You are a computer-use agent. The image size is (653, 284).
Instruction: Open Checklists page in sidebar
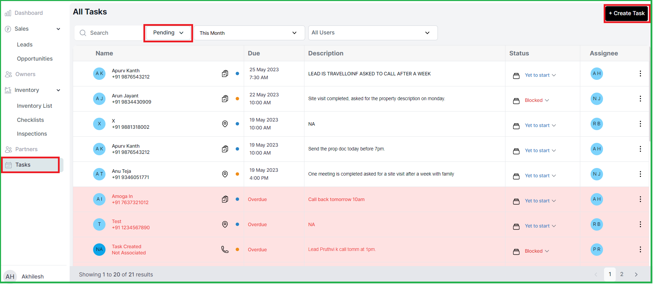point(30,120)
